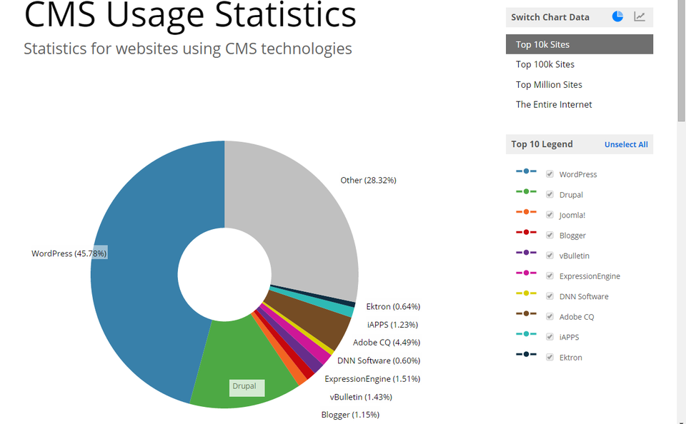
Task: Uncheck the ExpressionEngine checkbox
Action: point(550,276)
